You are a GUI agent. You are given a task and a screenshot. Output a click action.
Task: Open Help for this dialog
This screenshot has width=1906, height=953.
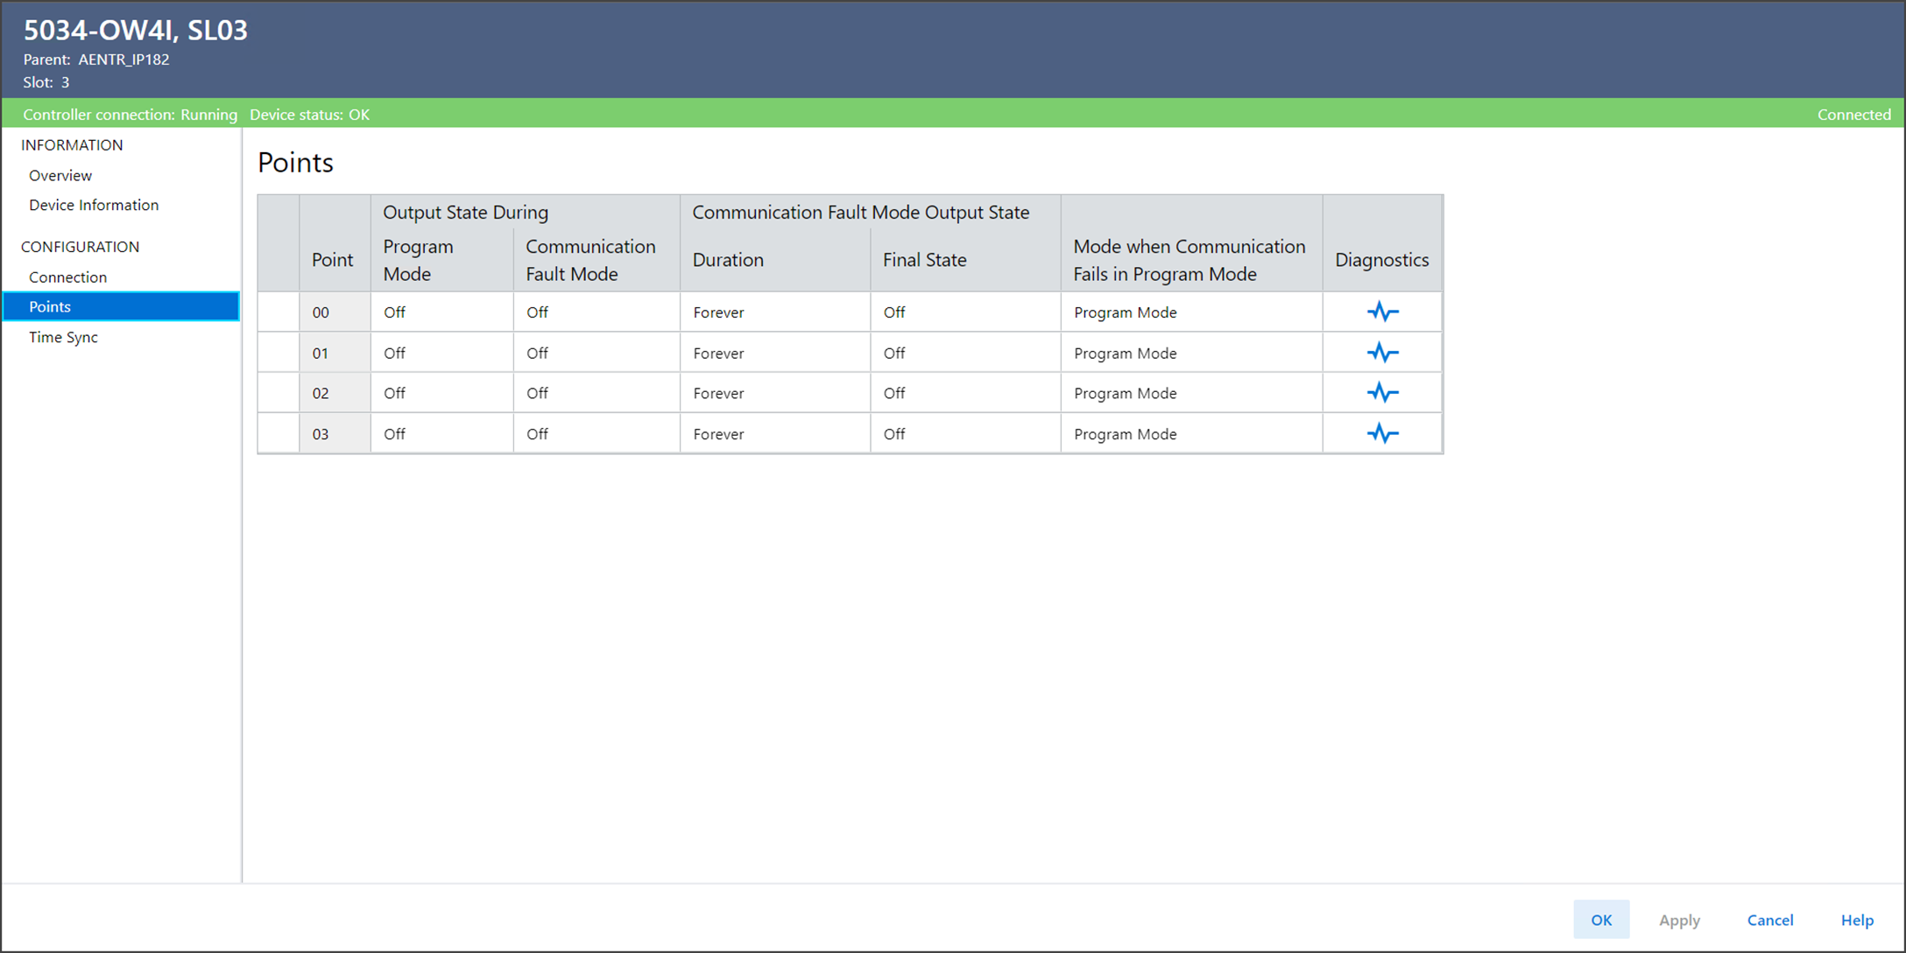coord(1856,920)
